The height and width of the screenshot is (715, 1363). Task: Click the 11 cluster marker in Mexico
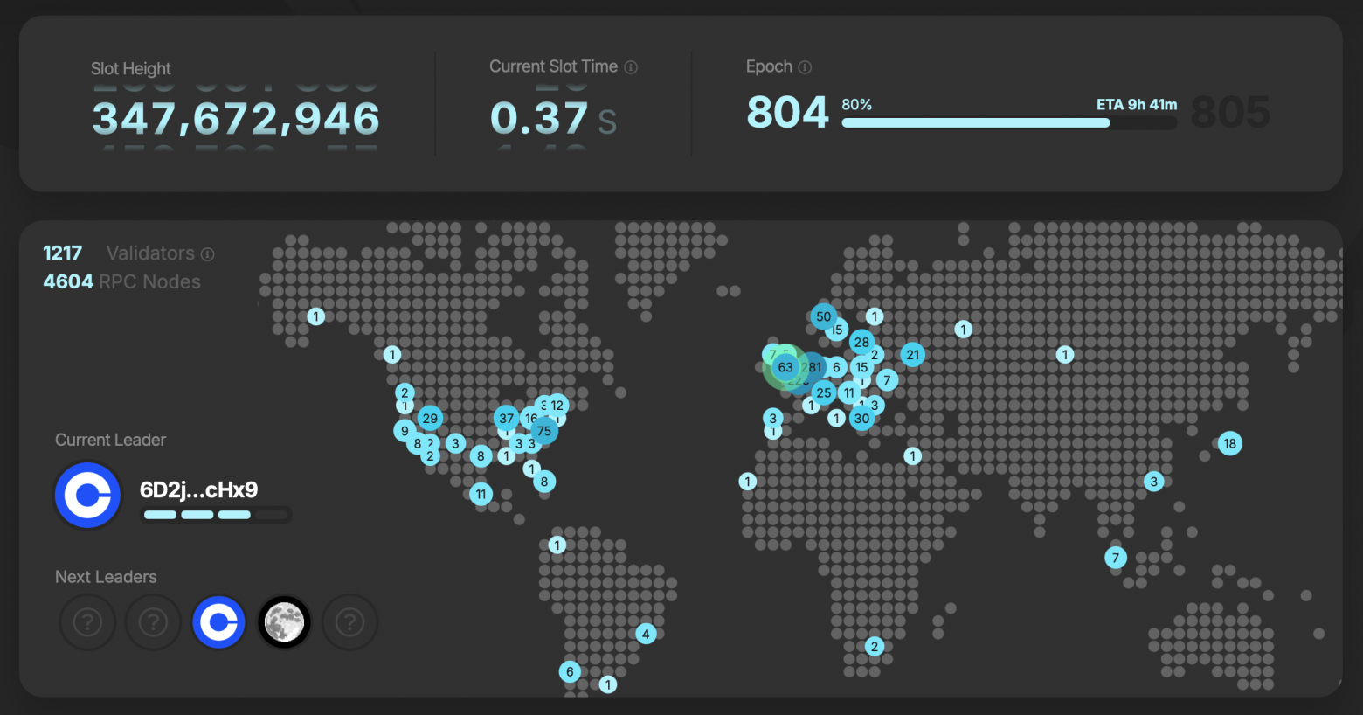click(x=481, y=494)
